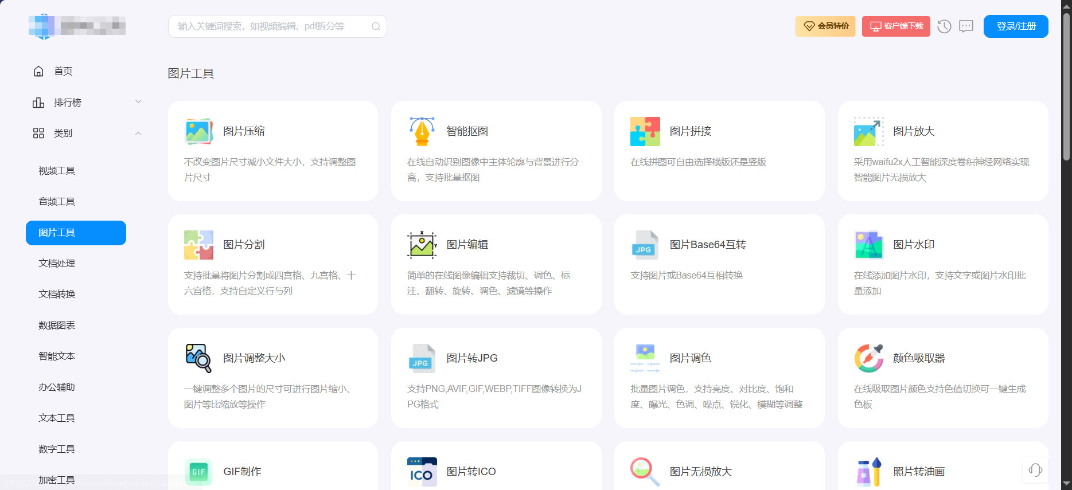Open the headset customer service widget

1035,470
